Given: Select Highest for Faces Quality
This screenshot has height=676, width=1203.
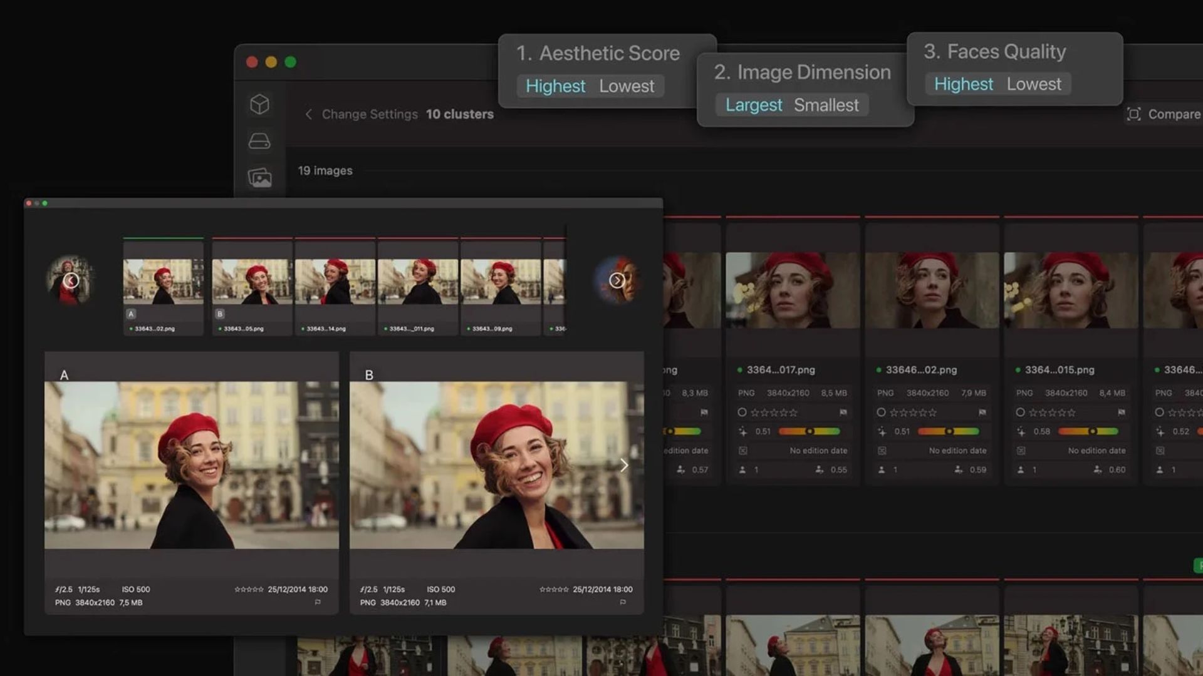Looking at the screenshot, I should 963,84.
